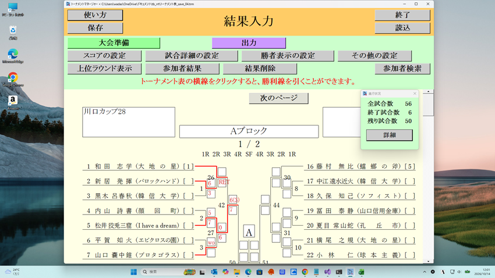Open the Microsoft Edge desktop shortcut

13,56
